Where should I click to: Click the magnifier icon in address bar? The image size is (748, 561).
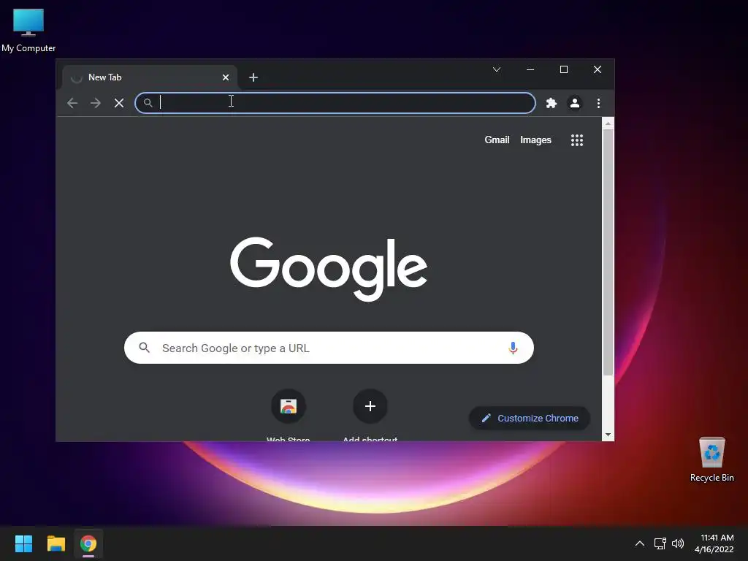click(148, 102)
